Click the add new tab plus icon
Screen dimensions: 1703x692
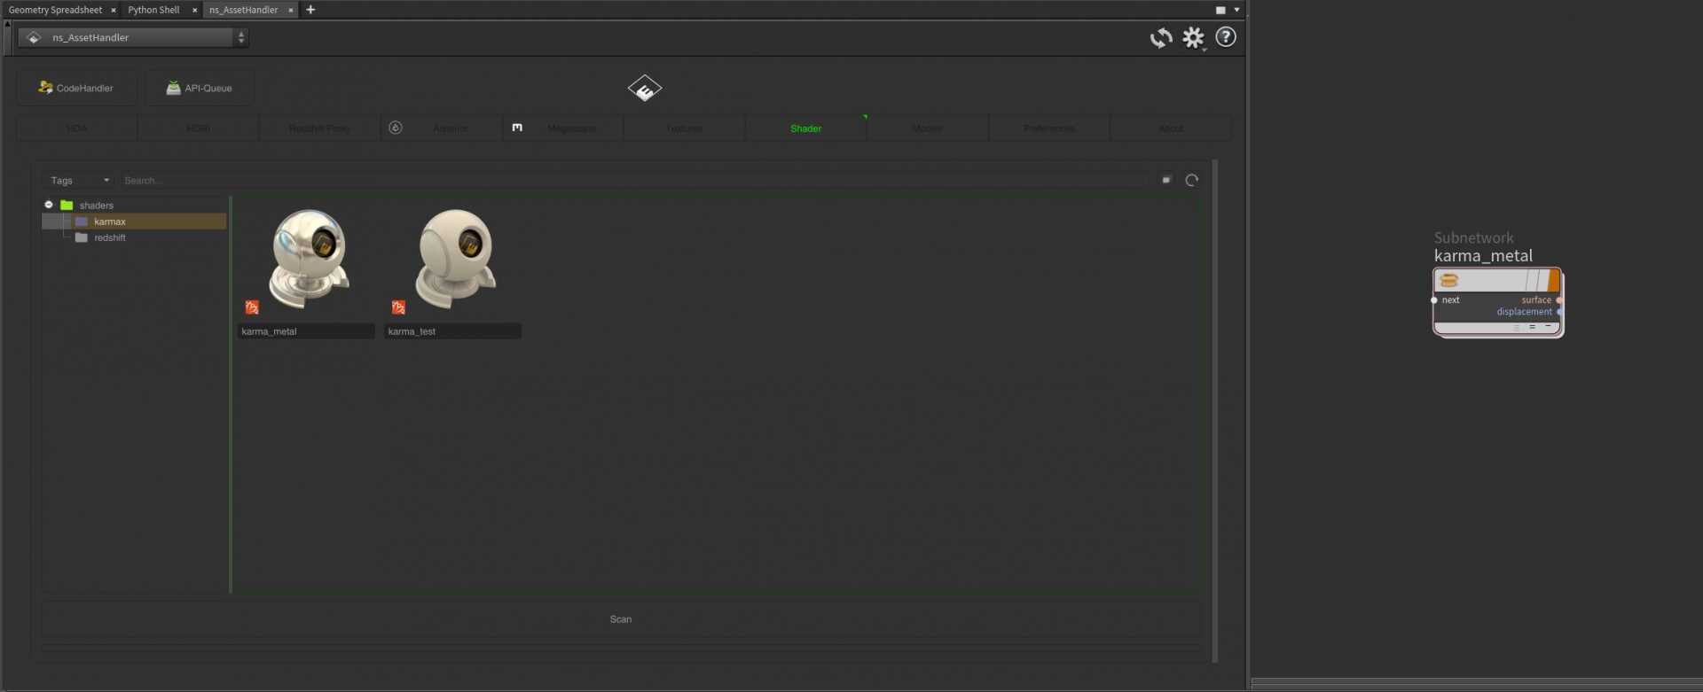(310, 10)
